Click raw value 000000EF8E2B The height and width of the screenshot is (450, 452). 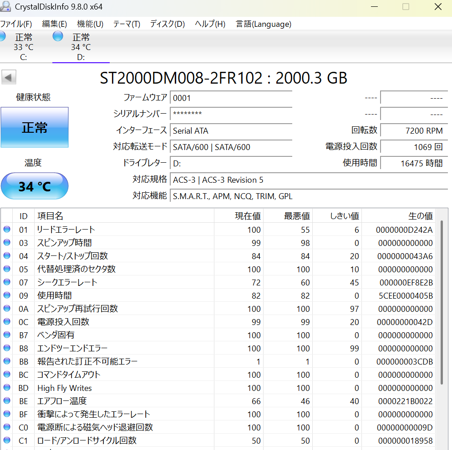(406, 282)
